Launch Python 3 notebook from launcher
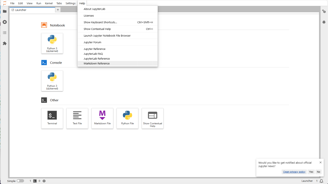Viewport: 328px width, 184px height. click(52, 43)
